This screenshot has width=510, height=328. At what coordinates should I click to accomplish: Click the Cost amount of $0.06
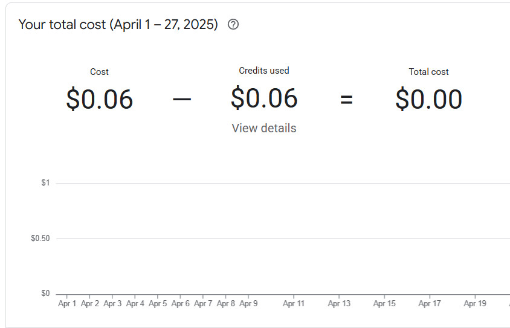click(x=99, y=100)
